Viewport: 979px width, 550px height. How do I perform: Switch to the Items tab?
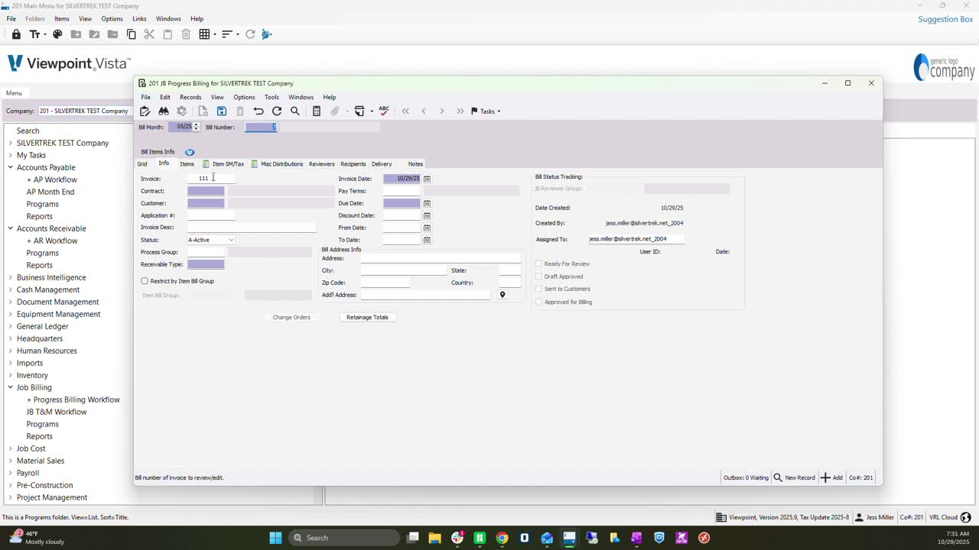tap(187, 164)
